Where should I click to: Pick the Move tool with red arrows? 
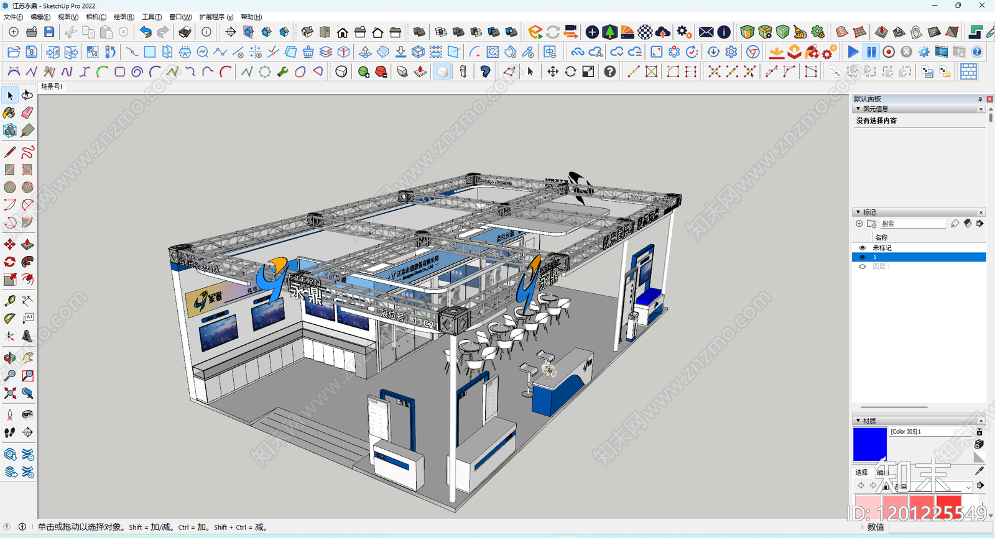(10, 244)
